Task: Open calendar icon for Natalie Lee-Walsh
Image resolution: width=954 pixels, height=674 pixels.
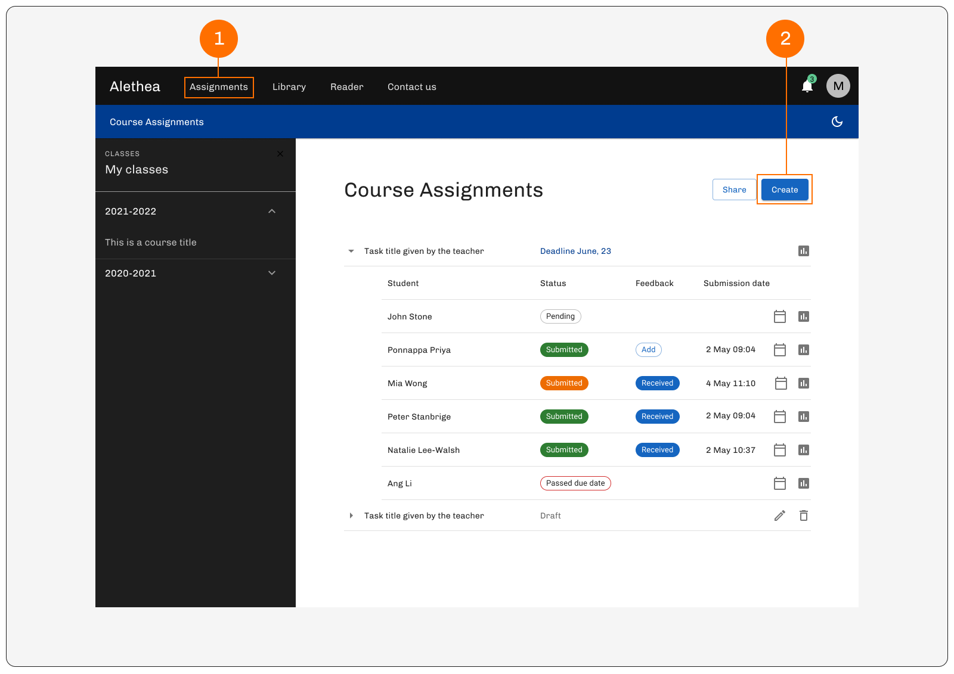Action: click(780, 450)
